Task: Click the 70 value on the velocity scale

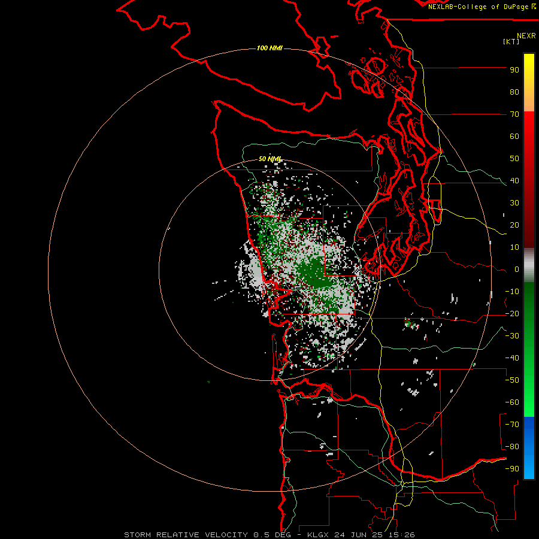Action: [x=514, y=114]
